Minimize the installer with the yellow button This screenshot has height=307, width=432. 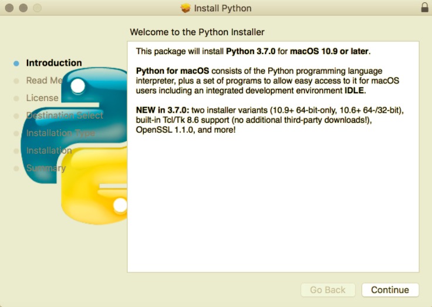point(23,8)
